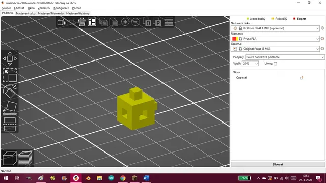Open File Explorer from the taskbar

[x=99, y=178]
